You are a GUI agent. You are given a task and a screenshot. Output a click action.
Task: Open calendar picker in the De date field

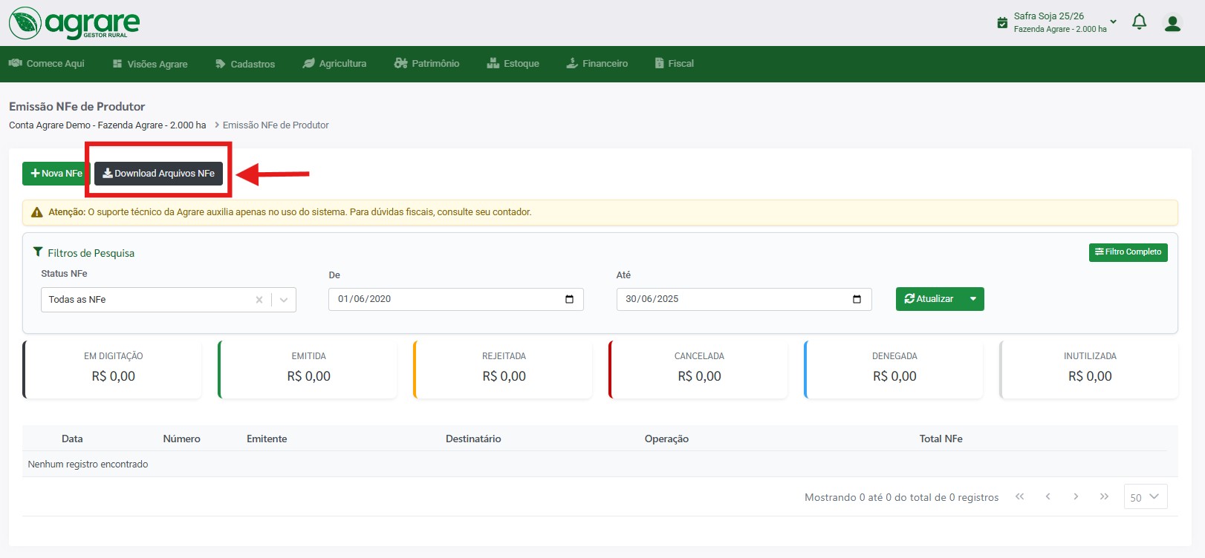(x=569, y=299)
